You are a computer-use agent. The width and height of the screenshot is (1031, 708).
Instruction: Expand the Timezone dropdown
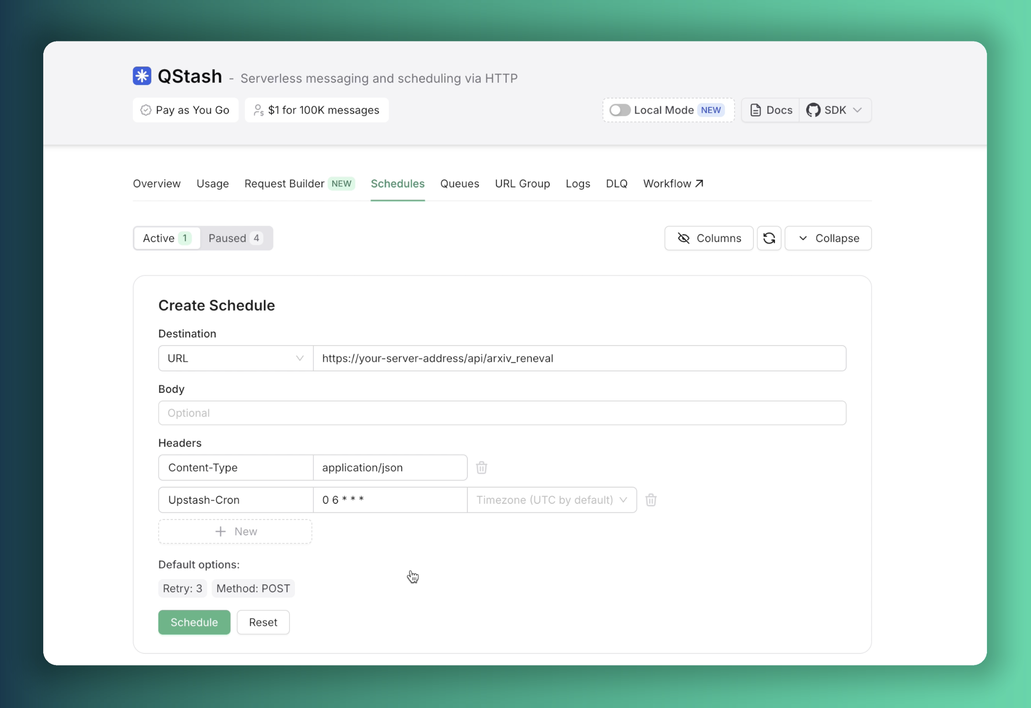coord(552,500)
